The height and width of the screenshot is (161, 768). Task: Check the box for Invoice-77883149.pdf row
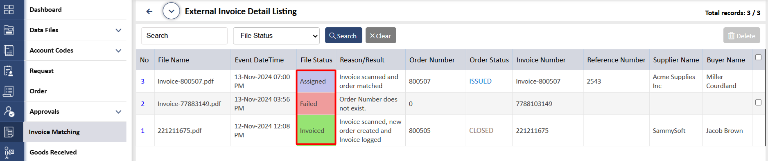[x=758, y=102]
